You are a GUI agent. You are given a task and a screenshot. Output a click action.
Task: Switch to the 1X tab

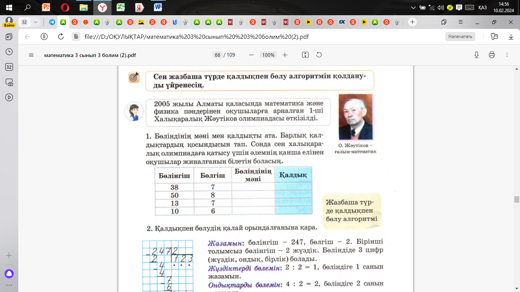click(342, 22)
